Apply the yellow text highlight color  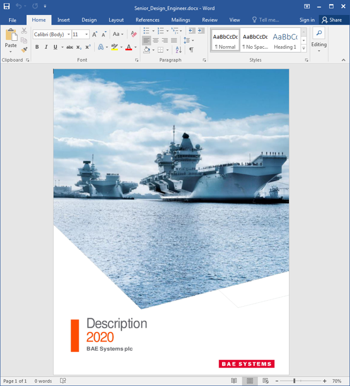(x=115, y=47)
